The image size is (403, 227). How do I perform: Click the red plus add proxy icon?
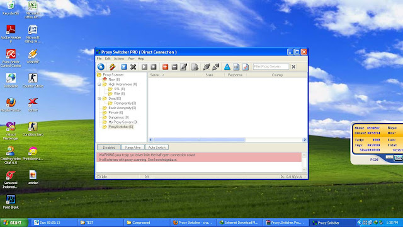click(165, 67)
